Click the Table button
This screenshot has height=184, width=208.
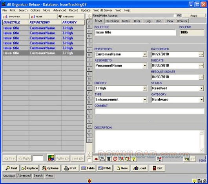[x=88, y=168]
